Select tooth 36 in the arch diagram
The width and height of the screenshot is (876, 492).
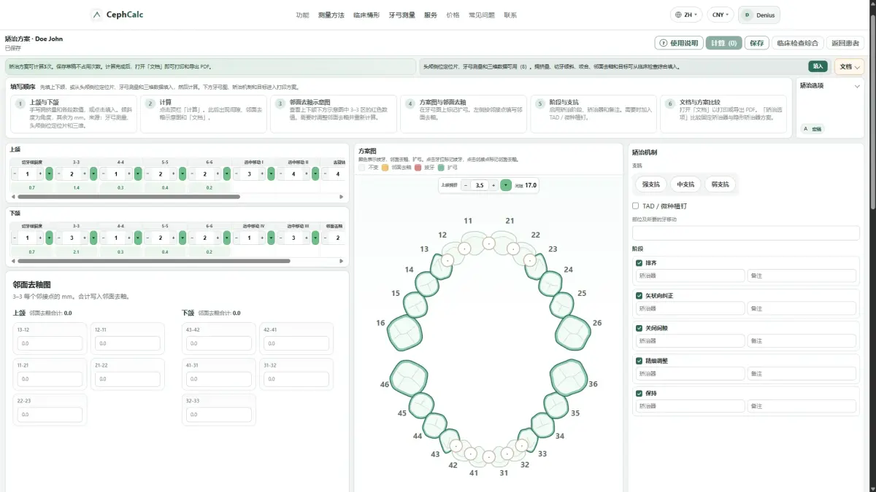coord(567,377)
